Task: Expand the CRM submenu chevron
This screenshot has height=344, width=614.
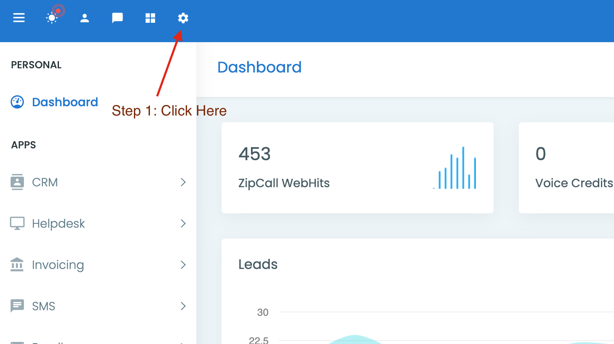Action: tap(183, 182)
